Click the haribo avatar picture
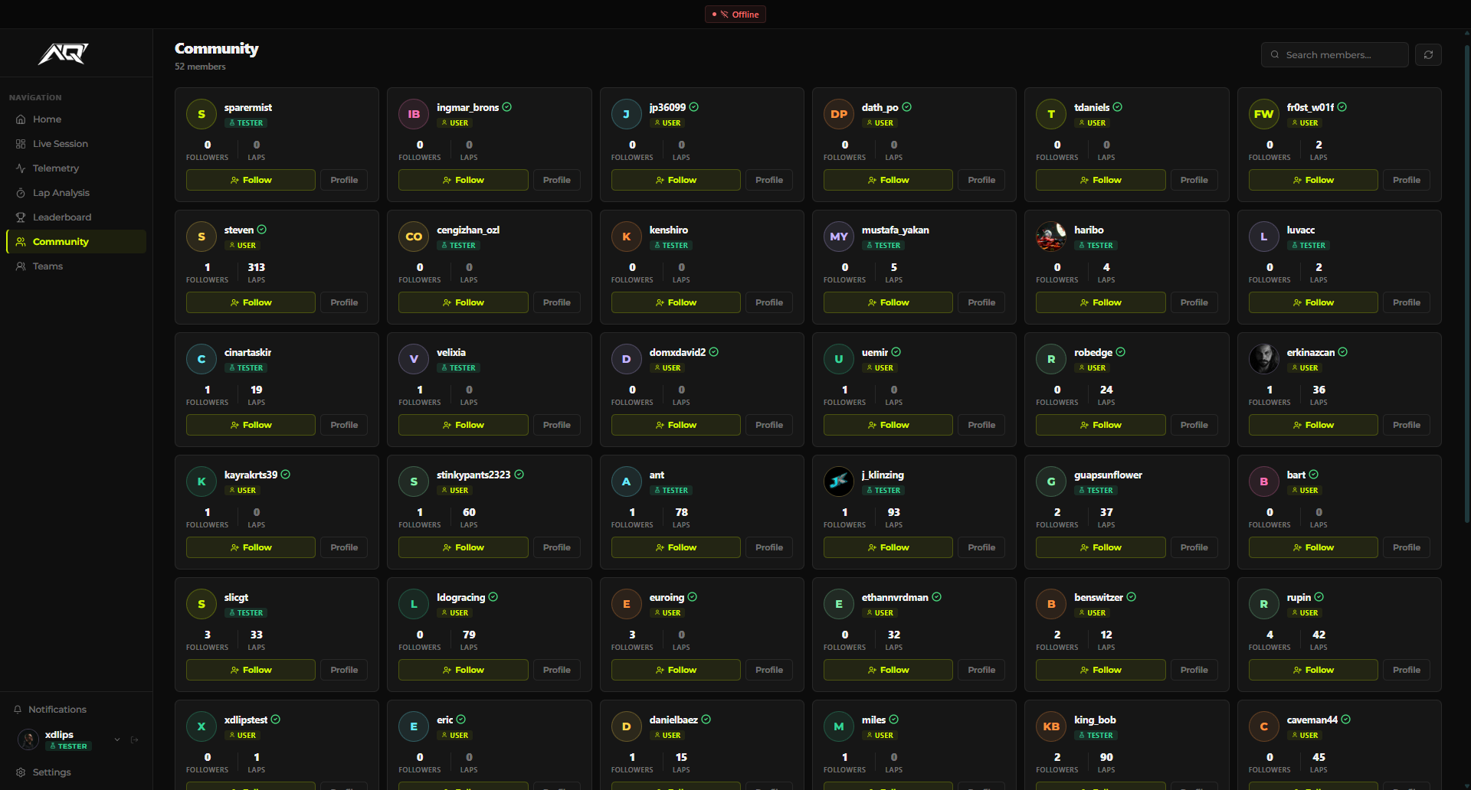The image size is (1471, 790). pyautogui.click(x=1051, y=237)
